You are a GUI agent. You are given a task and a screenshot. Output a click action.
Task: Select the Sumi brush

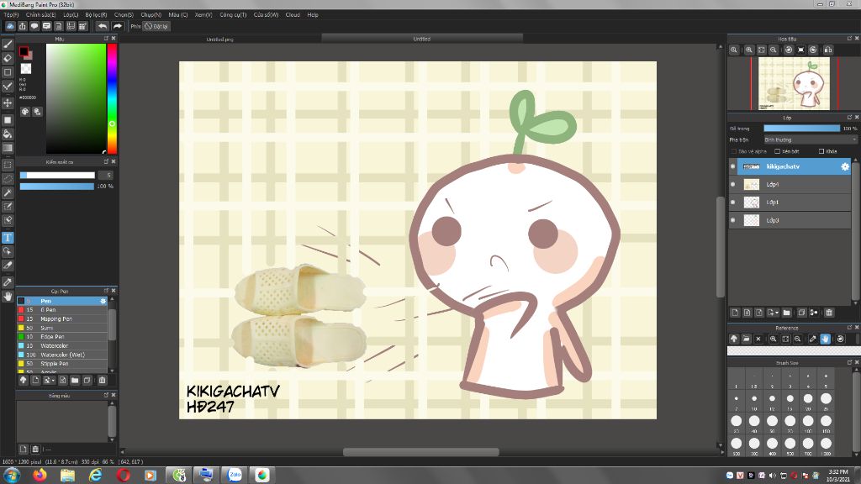62,329
